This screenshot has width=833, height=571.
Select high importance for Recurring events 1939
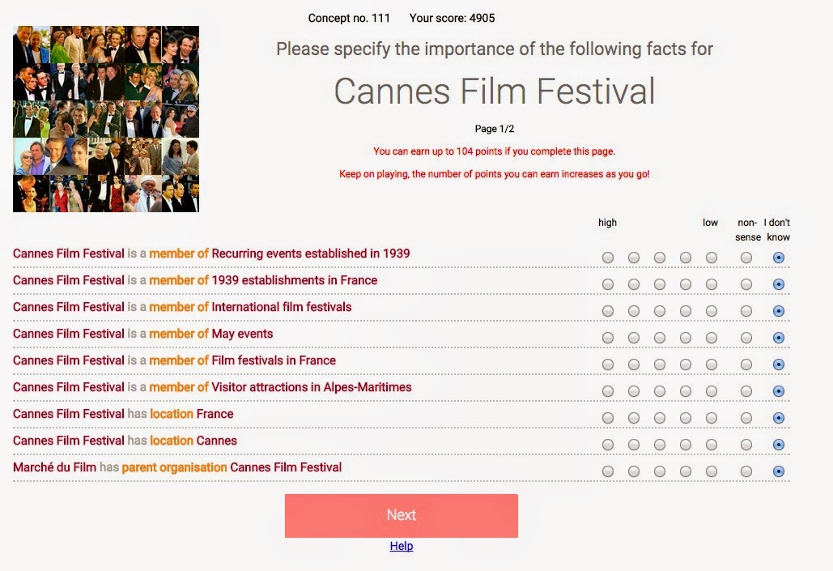[608, 258]
